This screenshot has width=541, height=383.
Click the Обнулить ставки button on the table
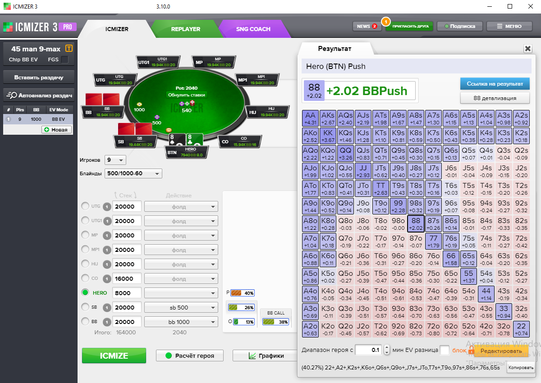click(x=187, y=95)
